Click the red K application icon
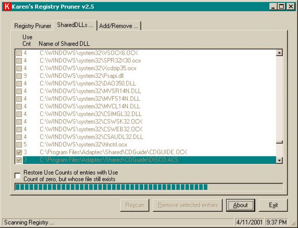Viewport: 298px width, 228px height. tap(7, 6)
